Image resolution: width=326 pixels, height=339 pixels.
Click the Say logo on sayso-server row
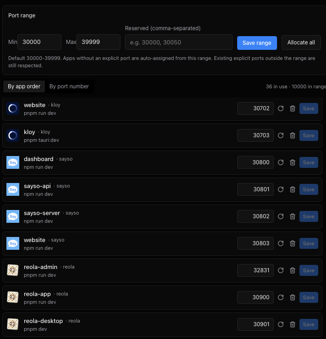click(x=13, y=216)
